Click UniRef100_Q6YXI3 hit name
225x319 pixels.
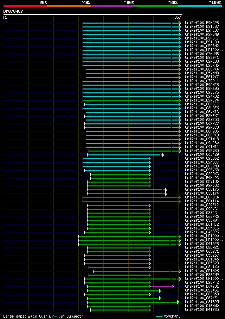pos(202,112)
